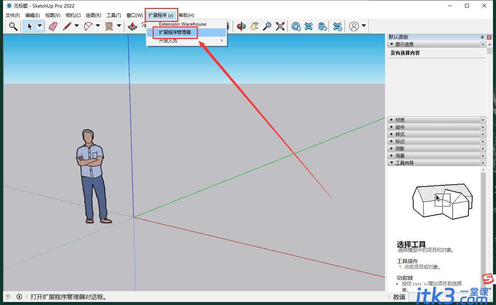Open the Arc tool dropdown arrow
This screenshot has width=496, height=305.
coord(98,26)
